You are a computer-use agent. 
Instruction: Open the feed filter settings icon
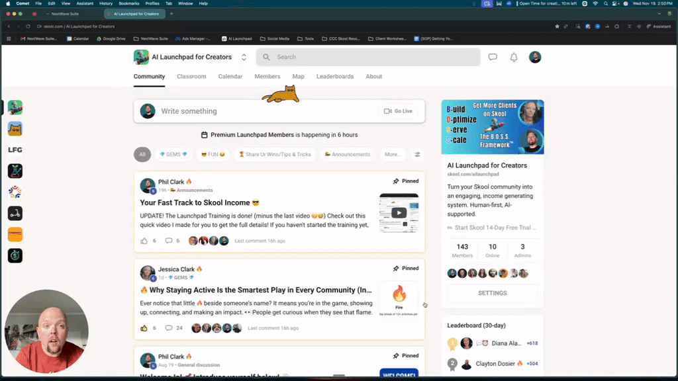pos(417,154)
